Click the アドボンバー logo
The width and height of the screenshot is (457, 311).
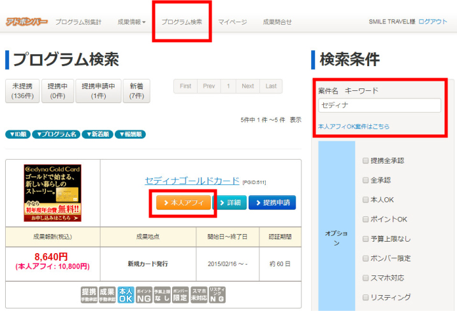27,22
